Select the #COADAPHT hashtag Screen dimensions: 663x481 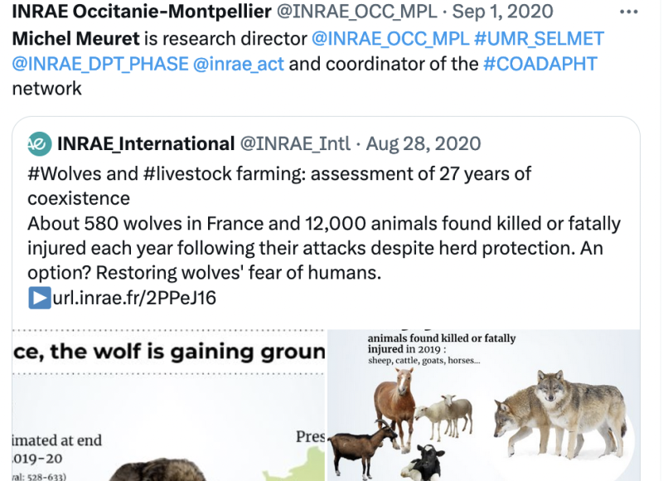(x=540, y=63)
